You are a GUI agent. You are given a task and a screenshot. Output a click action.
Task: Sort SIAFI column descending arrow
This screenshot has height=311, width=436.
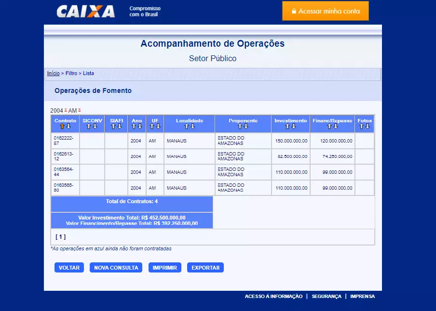120,126
